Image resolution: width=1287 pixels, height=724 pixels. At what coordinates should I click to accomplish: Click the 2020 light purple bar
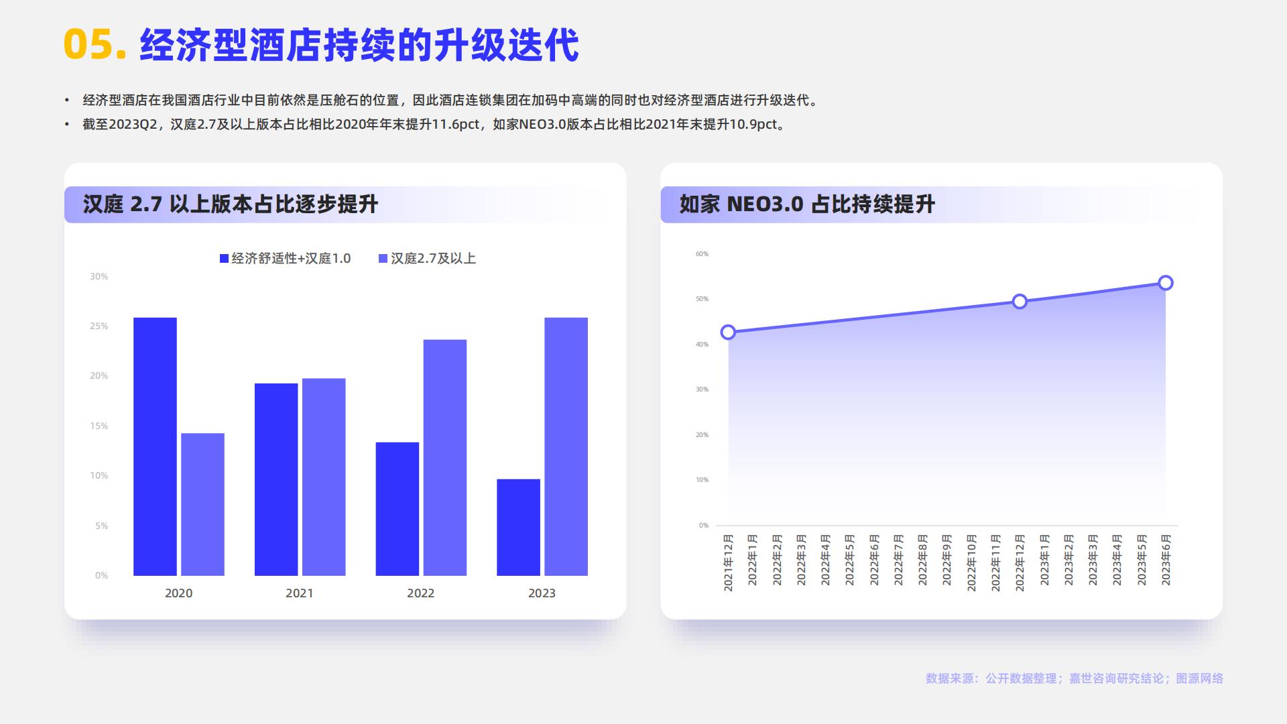coord(202,505)
